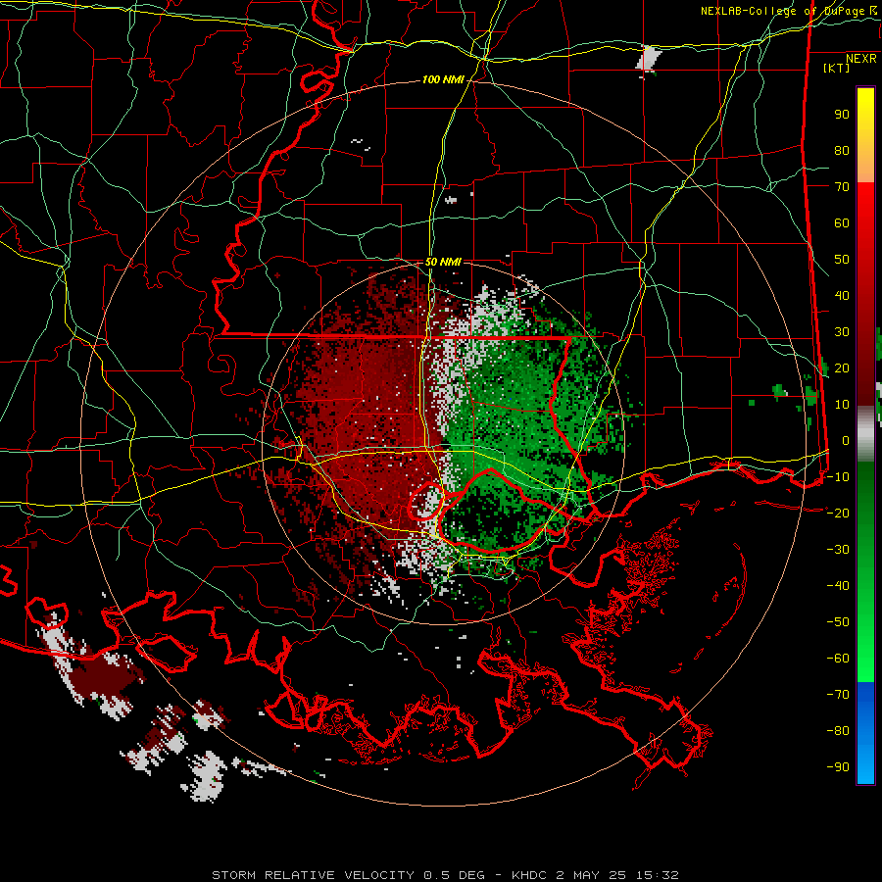Click the orange band near 70 on color bar
This screenshot has height=882, width=882.
pyautogui.click(x=865, y=168)
